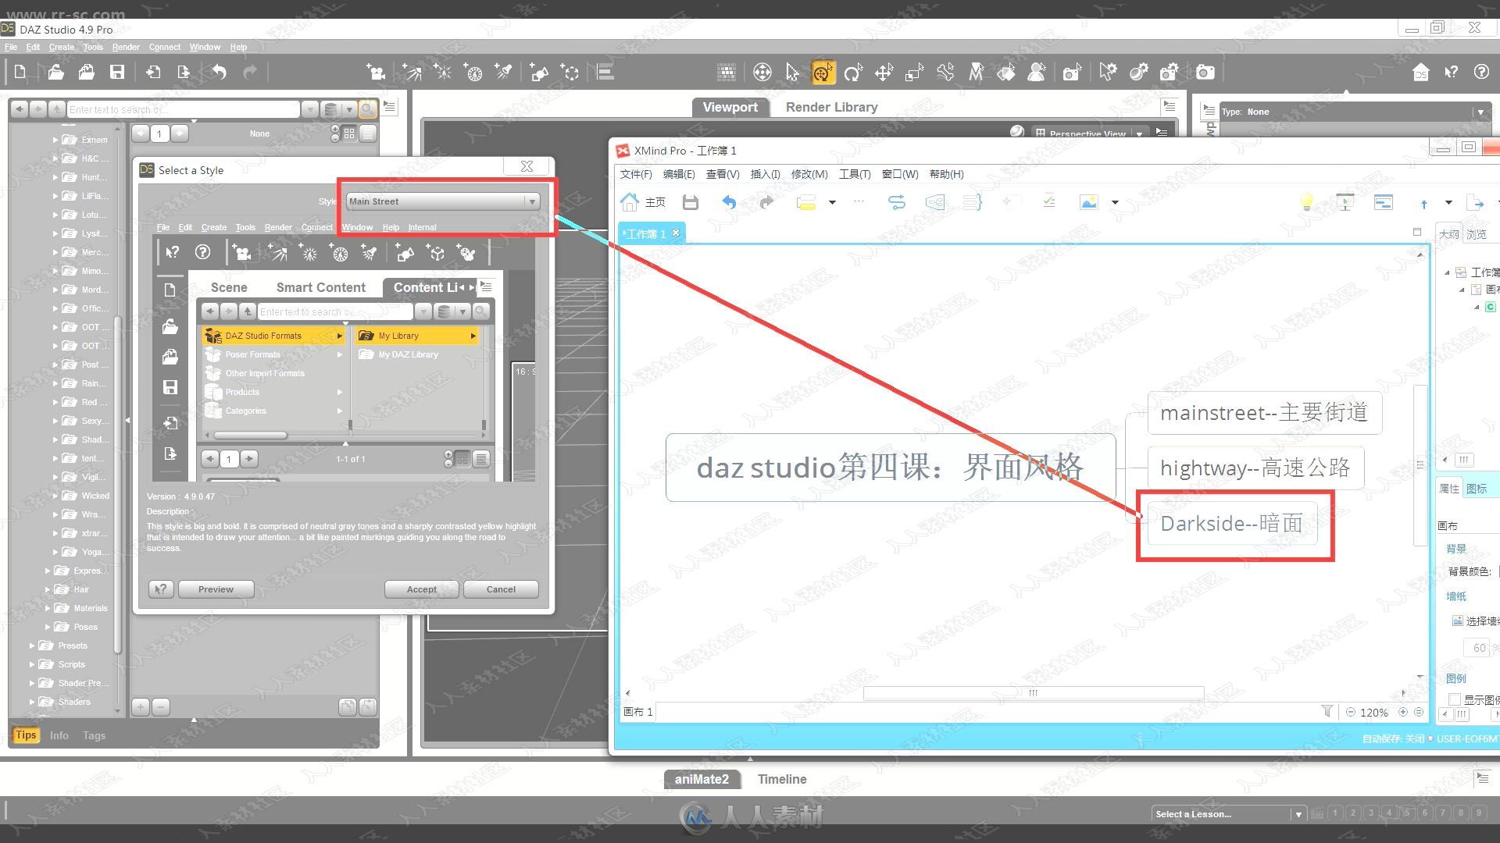Click the relationship link icon in XMind toolbar
The height and width of the screenshot is (843, 1500).
(896, 203)
